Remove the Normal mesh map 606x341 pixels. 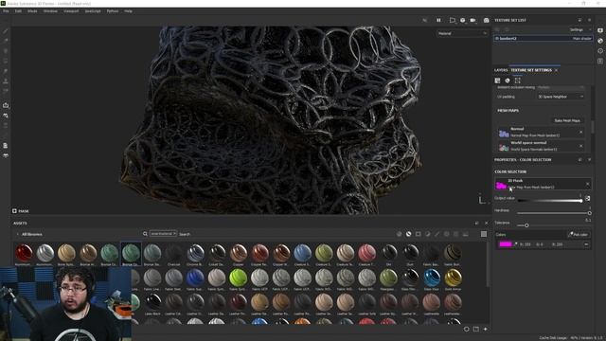click(580, 133)
